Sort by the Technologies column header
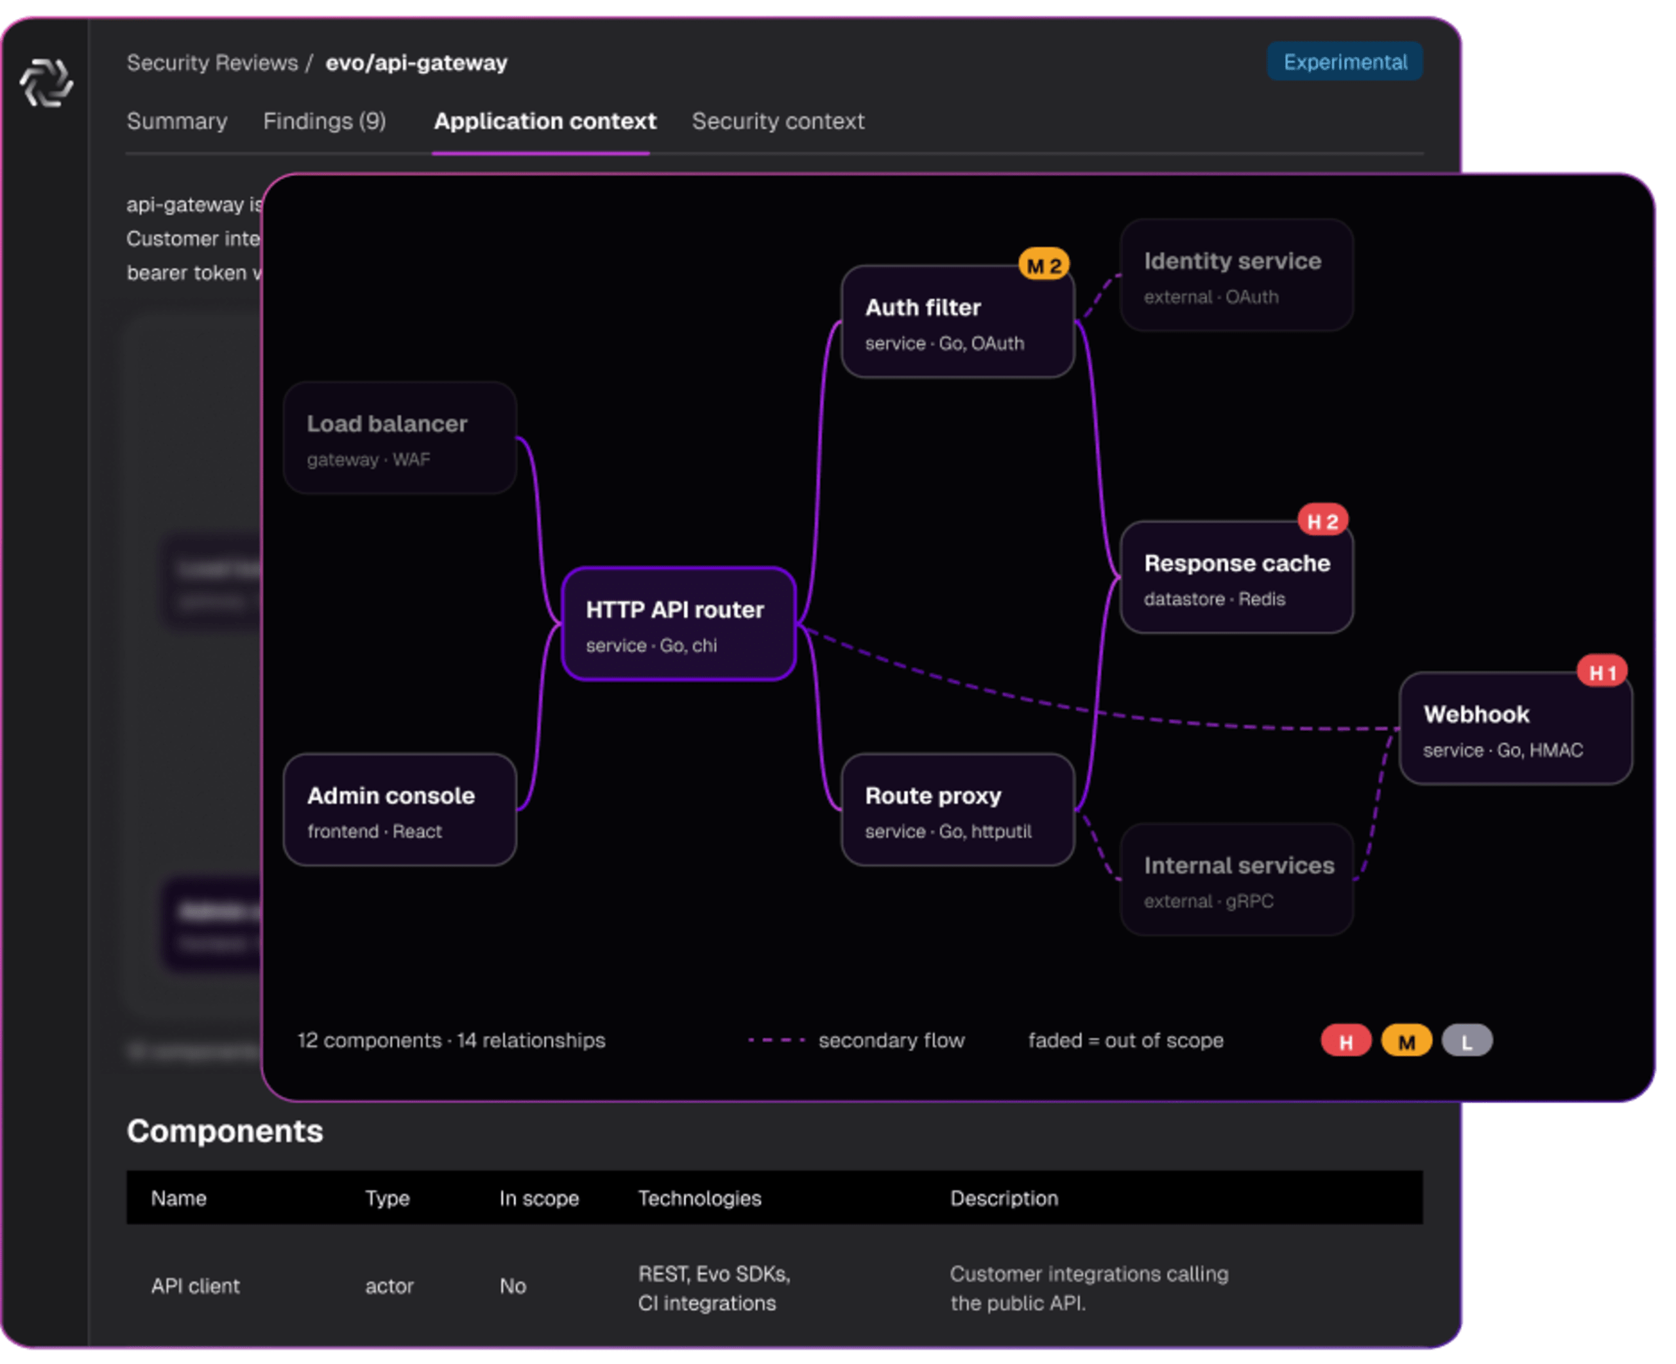 (699, 1198)
